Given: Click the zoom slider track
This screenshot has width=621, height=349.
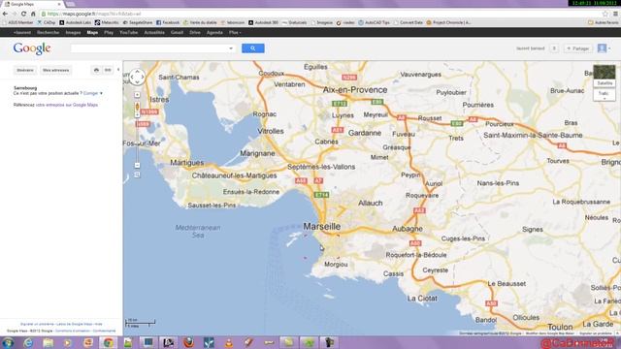Looking at the screenshot, I should [137, 139].
